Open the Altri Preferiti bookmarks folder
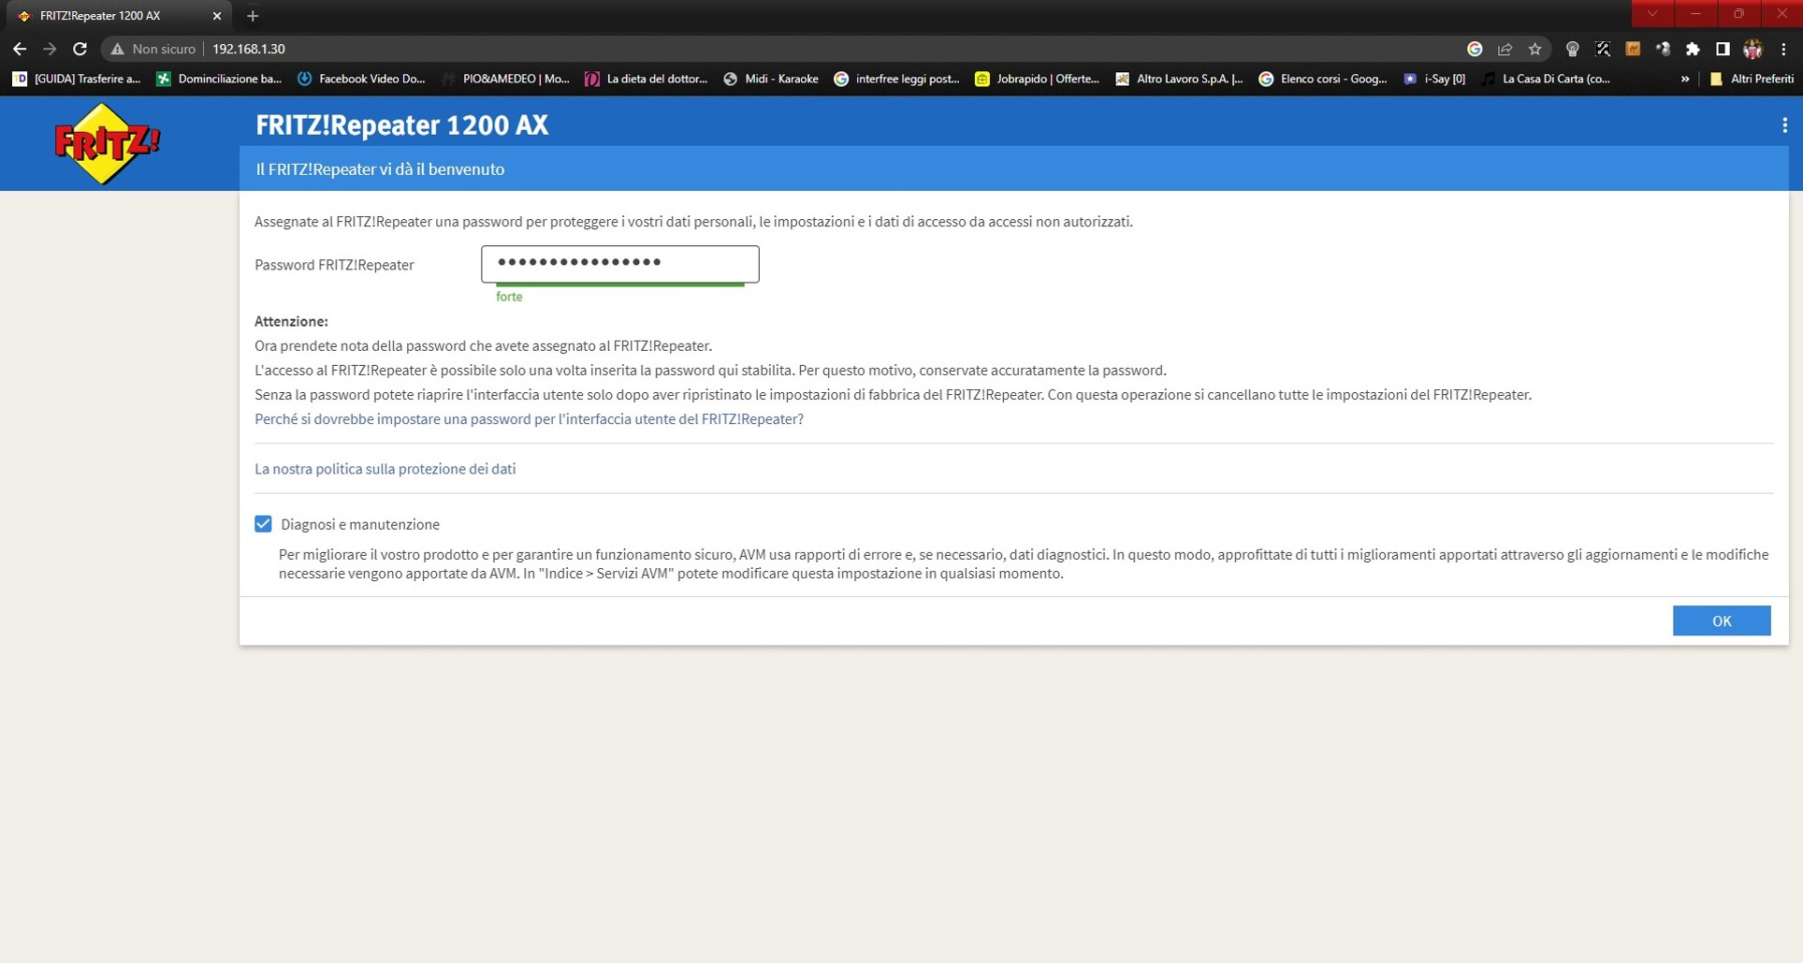This screenshot has width=1803, height=963. tap(1751, 79)
